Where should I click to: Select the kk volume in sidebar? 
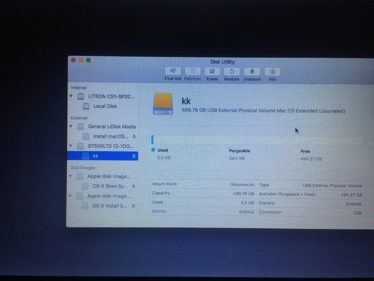pos(102,156)
